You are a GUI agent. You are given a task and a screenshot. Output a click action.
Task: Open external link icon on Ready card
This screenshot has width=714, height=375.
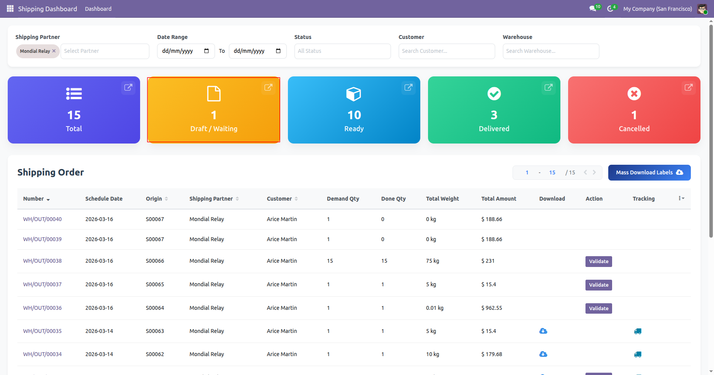point(408,88)
